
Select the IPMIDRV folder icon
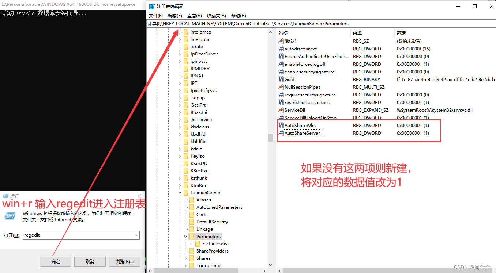[x=186, y=69]
